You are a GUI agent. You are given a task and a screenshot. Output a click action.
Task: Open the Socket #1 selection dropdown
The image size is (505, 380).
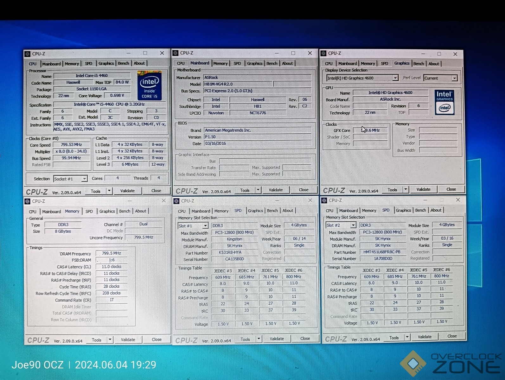coord(84,179)
